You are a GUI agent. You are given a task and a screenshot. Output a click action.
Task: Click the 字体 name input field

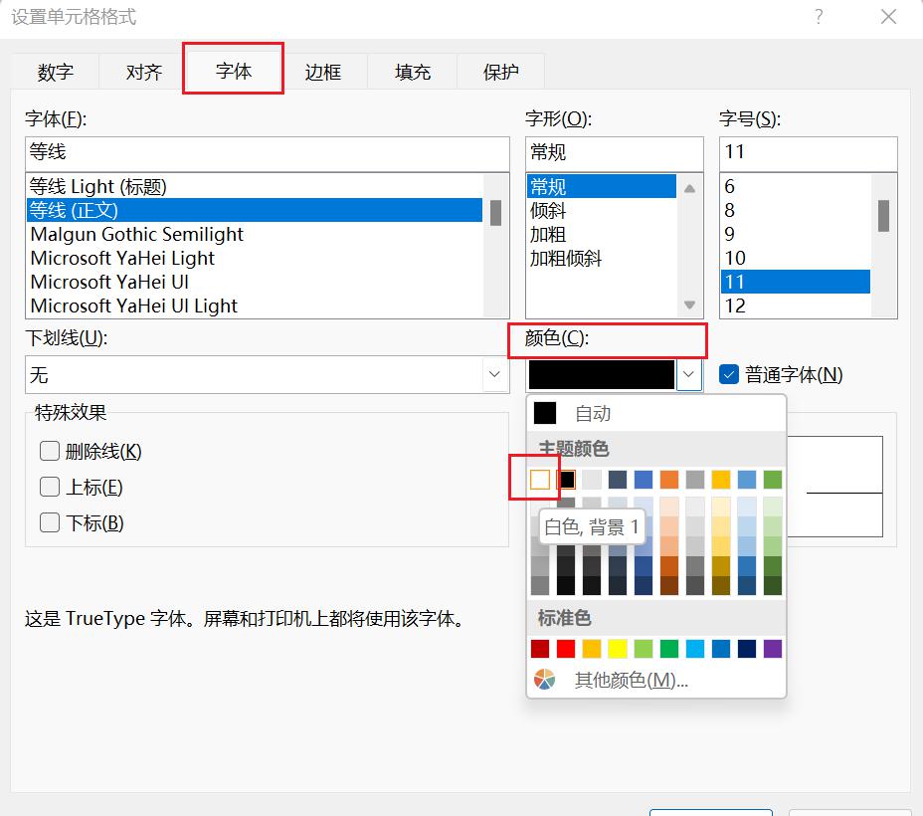click(268, 152)
